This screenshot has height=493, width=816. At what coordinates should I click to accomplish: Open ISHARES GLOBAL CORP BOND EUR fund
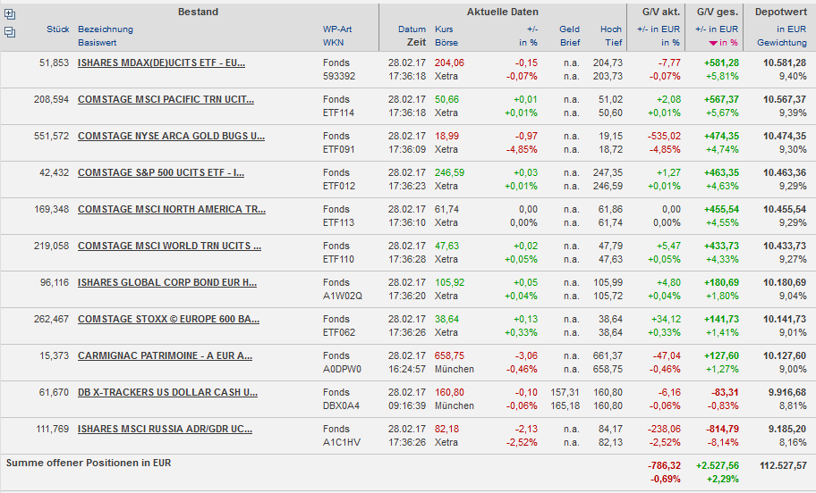tap(167, 282)
